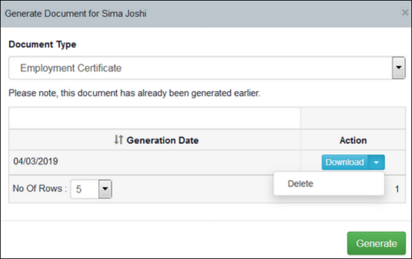Download the generated document
The width and height of the screenshot is (412, 259).
click(344, 162)
